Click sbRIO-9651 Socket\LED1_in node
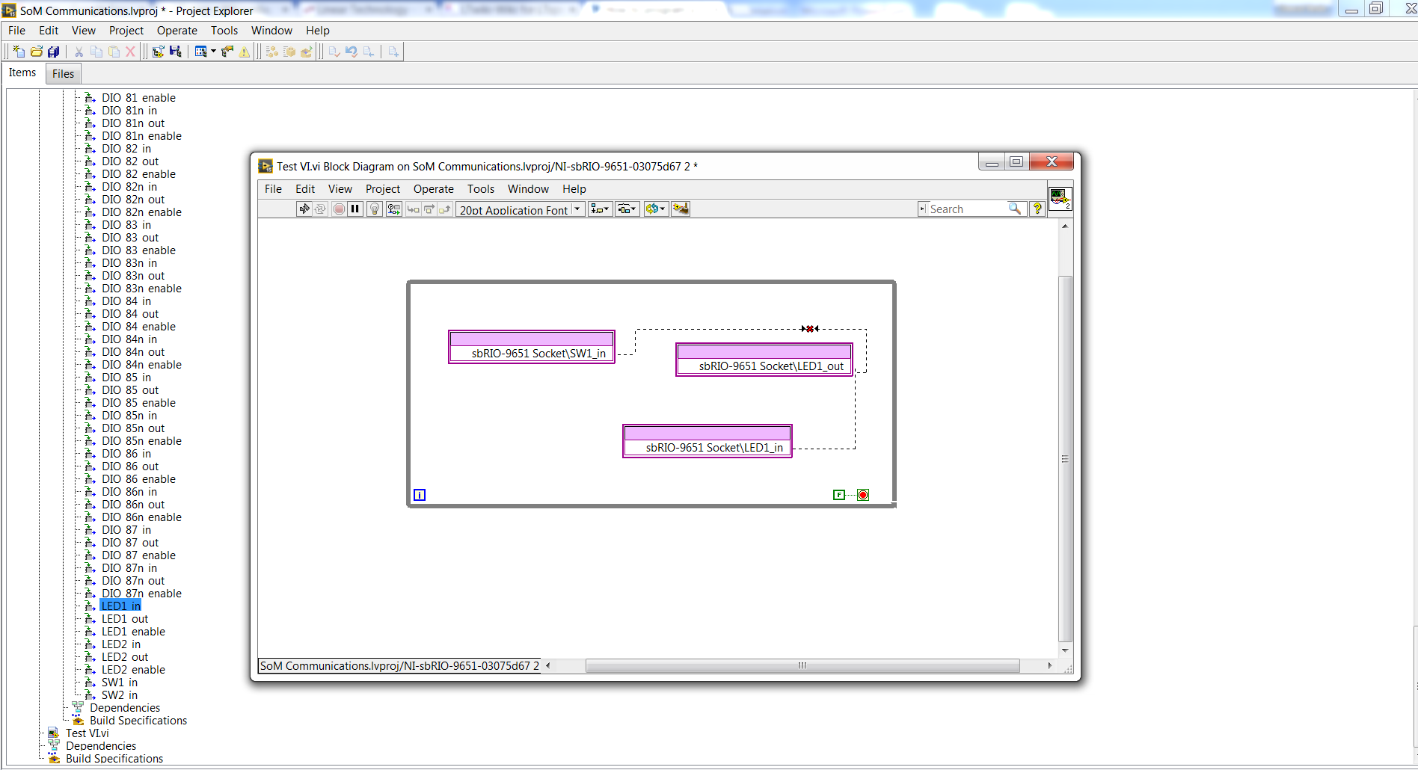Viewport: 1418px width, 770px height. coord(708,441)
